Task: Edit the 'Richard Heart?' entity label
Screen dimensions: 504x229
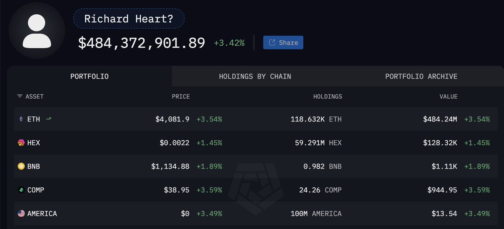Action: (x=129, y=19)
